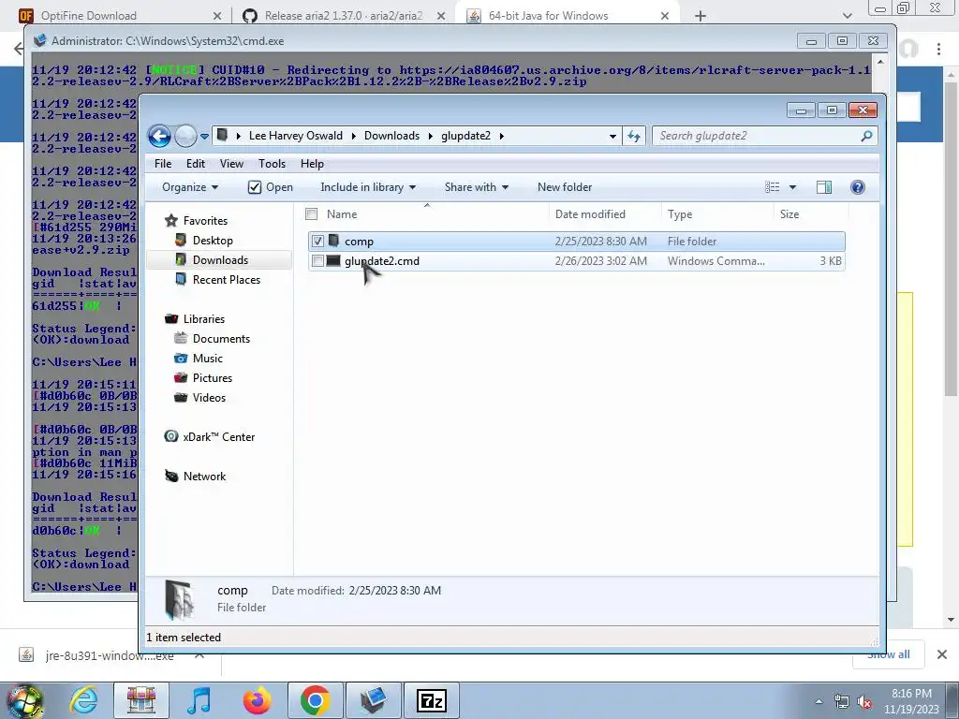Open the Edit menu
This screenshot has width=959, height=719.
pyautogui.click(x=196, y=163)
